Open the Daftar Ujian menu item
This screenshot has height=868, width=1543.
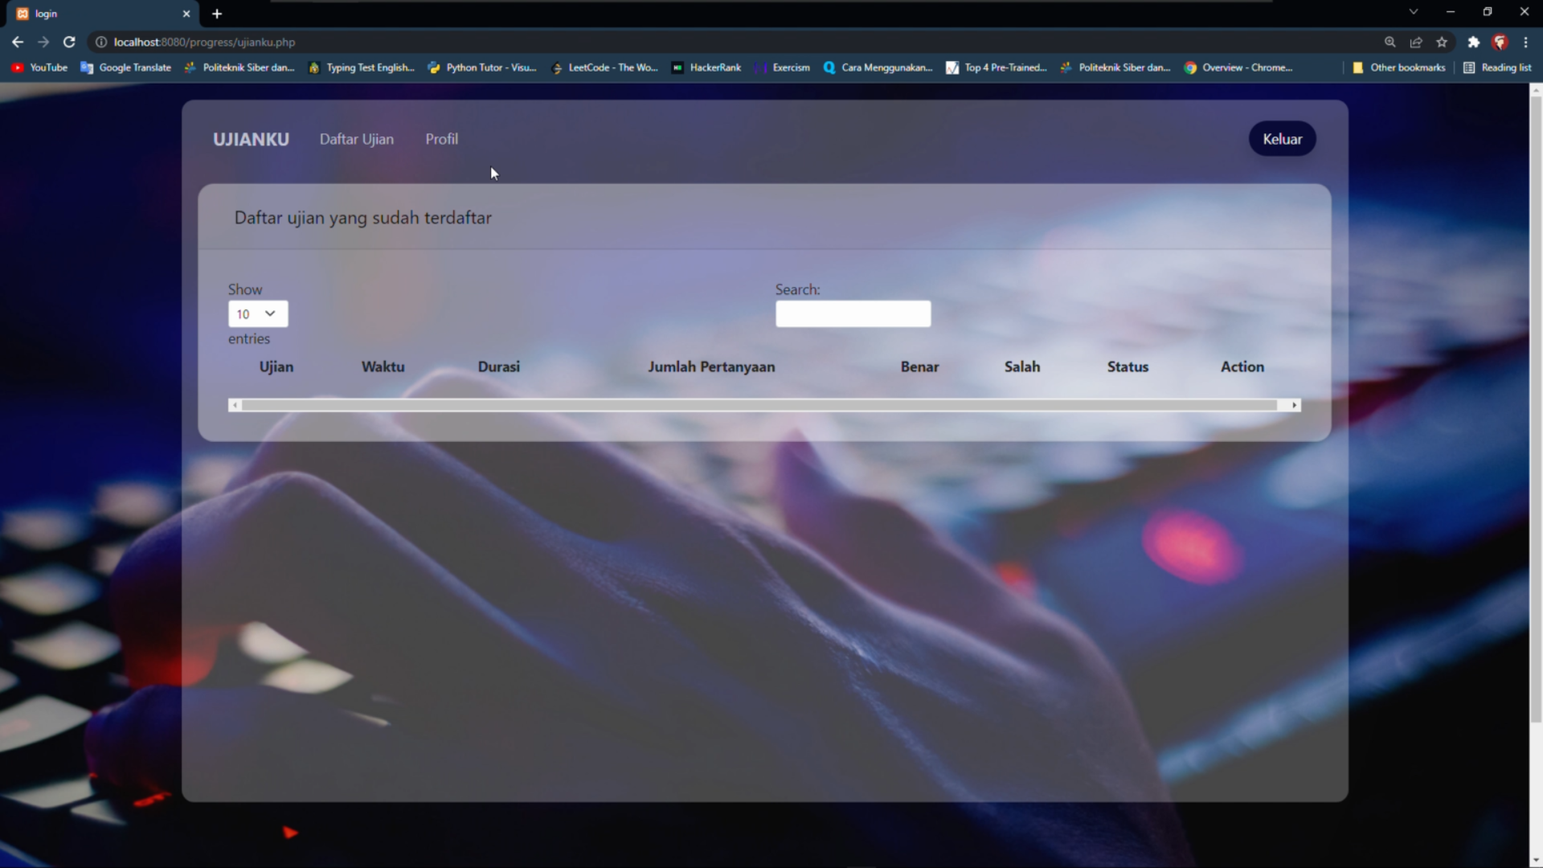[x=356, y=139]
